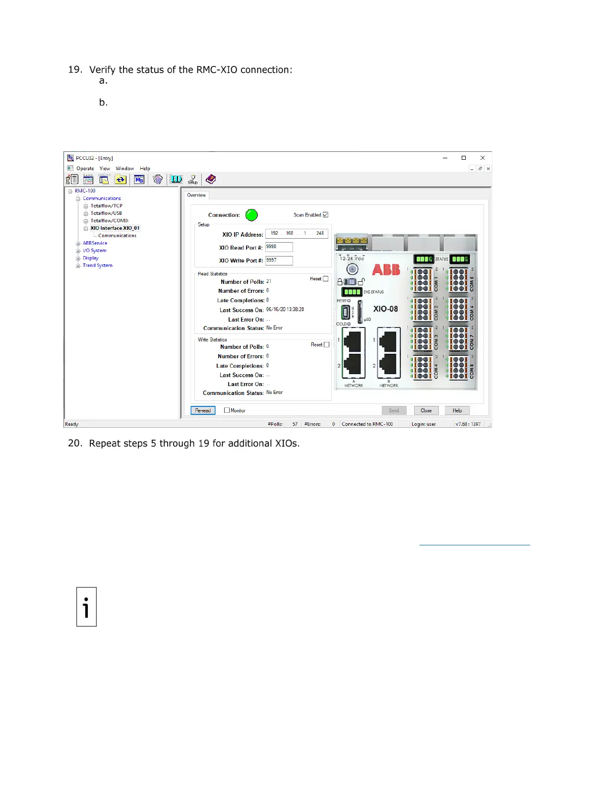The width and height of the screenshot is (607, 786).
Task: Click Login: user in status bar
Action: tap(424, 424)
